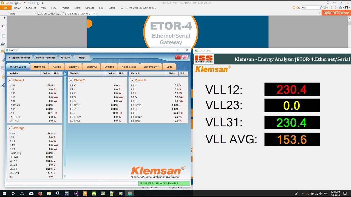
Task: Open the History button in KleaCom
Action: (65, 57)
